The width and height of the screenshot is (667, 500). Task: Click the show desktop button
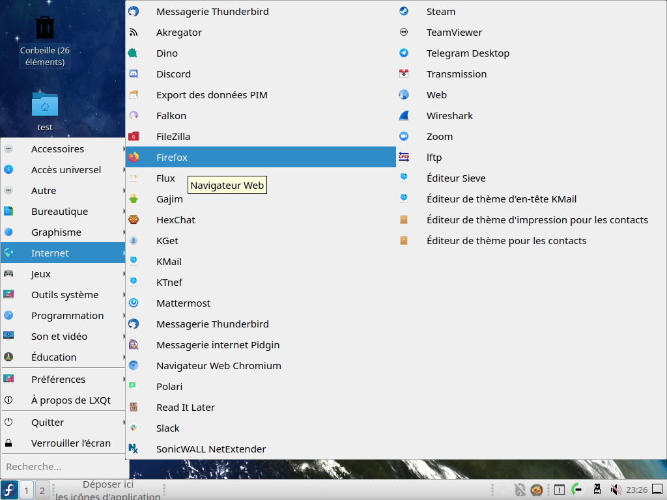coord(657,490)
